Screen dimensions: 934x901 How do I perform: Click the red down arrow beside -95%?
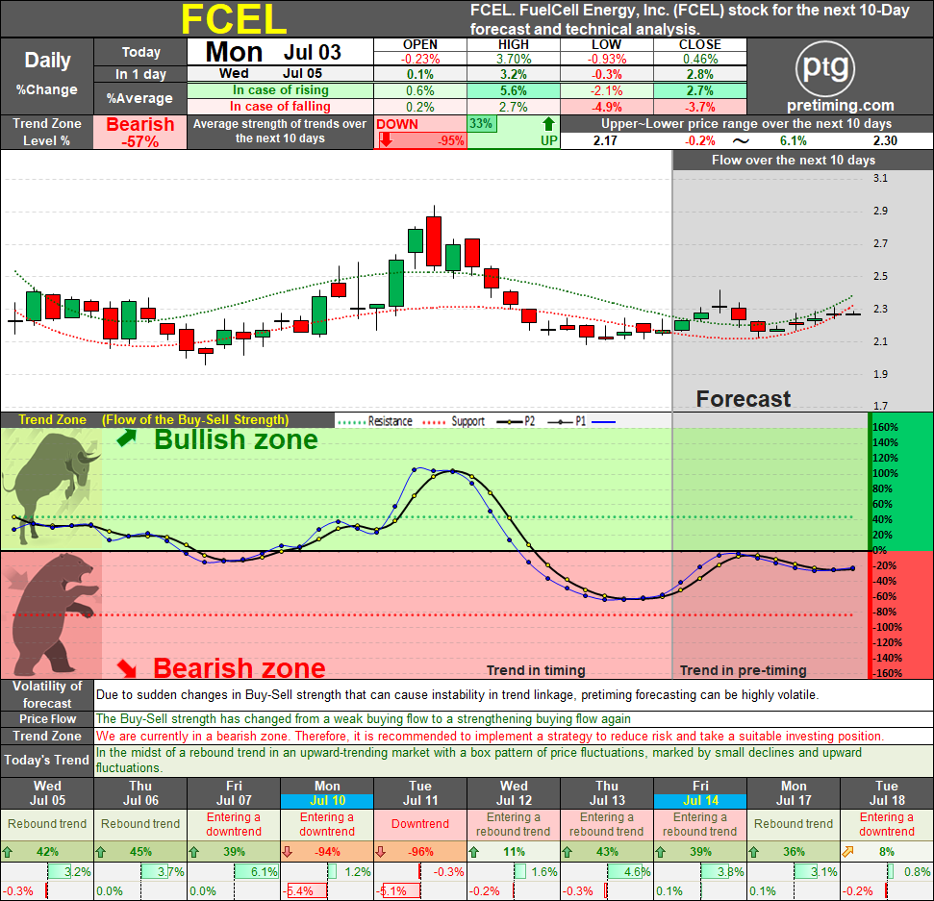click(x=386, y=140)
